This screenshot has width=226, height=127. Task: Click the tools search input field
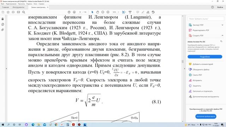pos(206,19)
